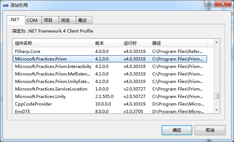Select the CppCodeProvider row
Viewport: 234px width, 142px height.
[110, 104]
